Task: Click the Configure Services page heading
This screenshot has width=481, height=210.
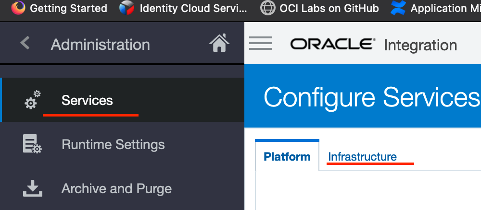Action: tap(372, 97)
